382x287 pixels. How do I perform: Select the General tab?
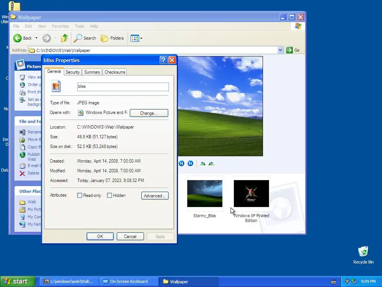54,71
